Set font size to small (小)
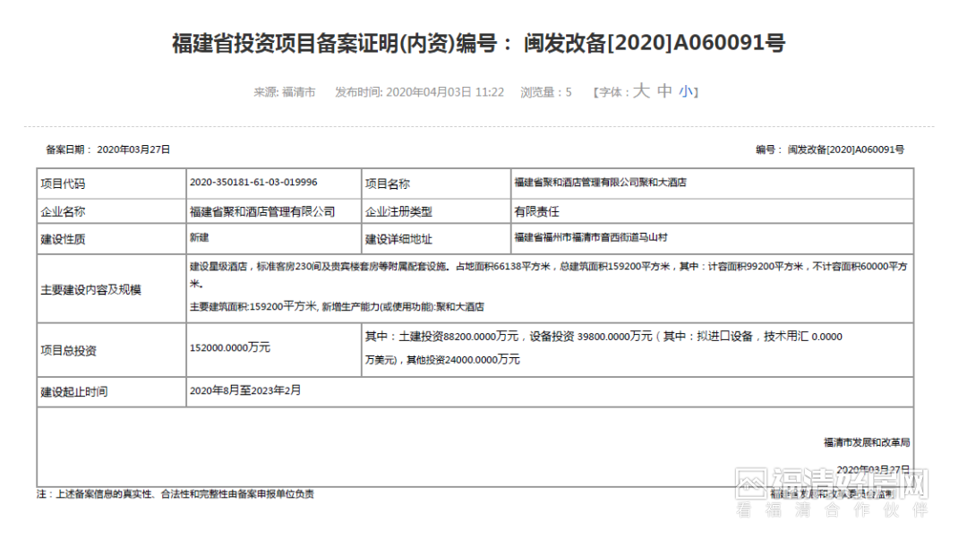The image size is (967, 547). point(685,92)
